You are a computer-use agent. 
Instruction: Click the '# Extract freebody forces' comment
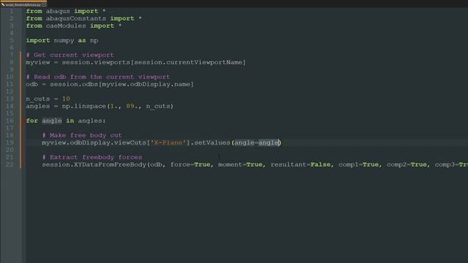[x=92, y=157]
